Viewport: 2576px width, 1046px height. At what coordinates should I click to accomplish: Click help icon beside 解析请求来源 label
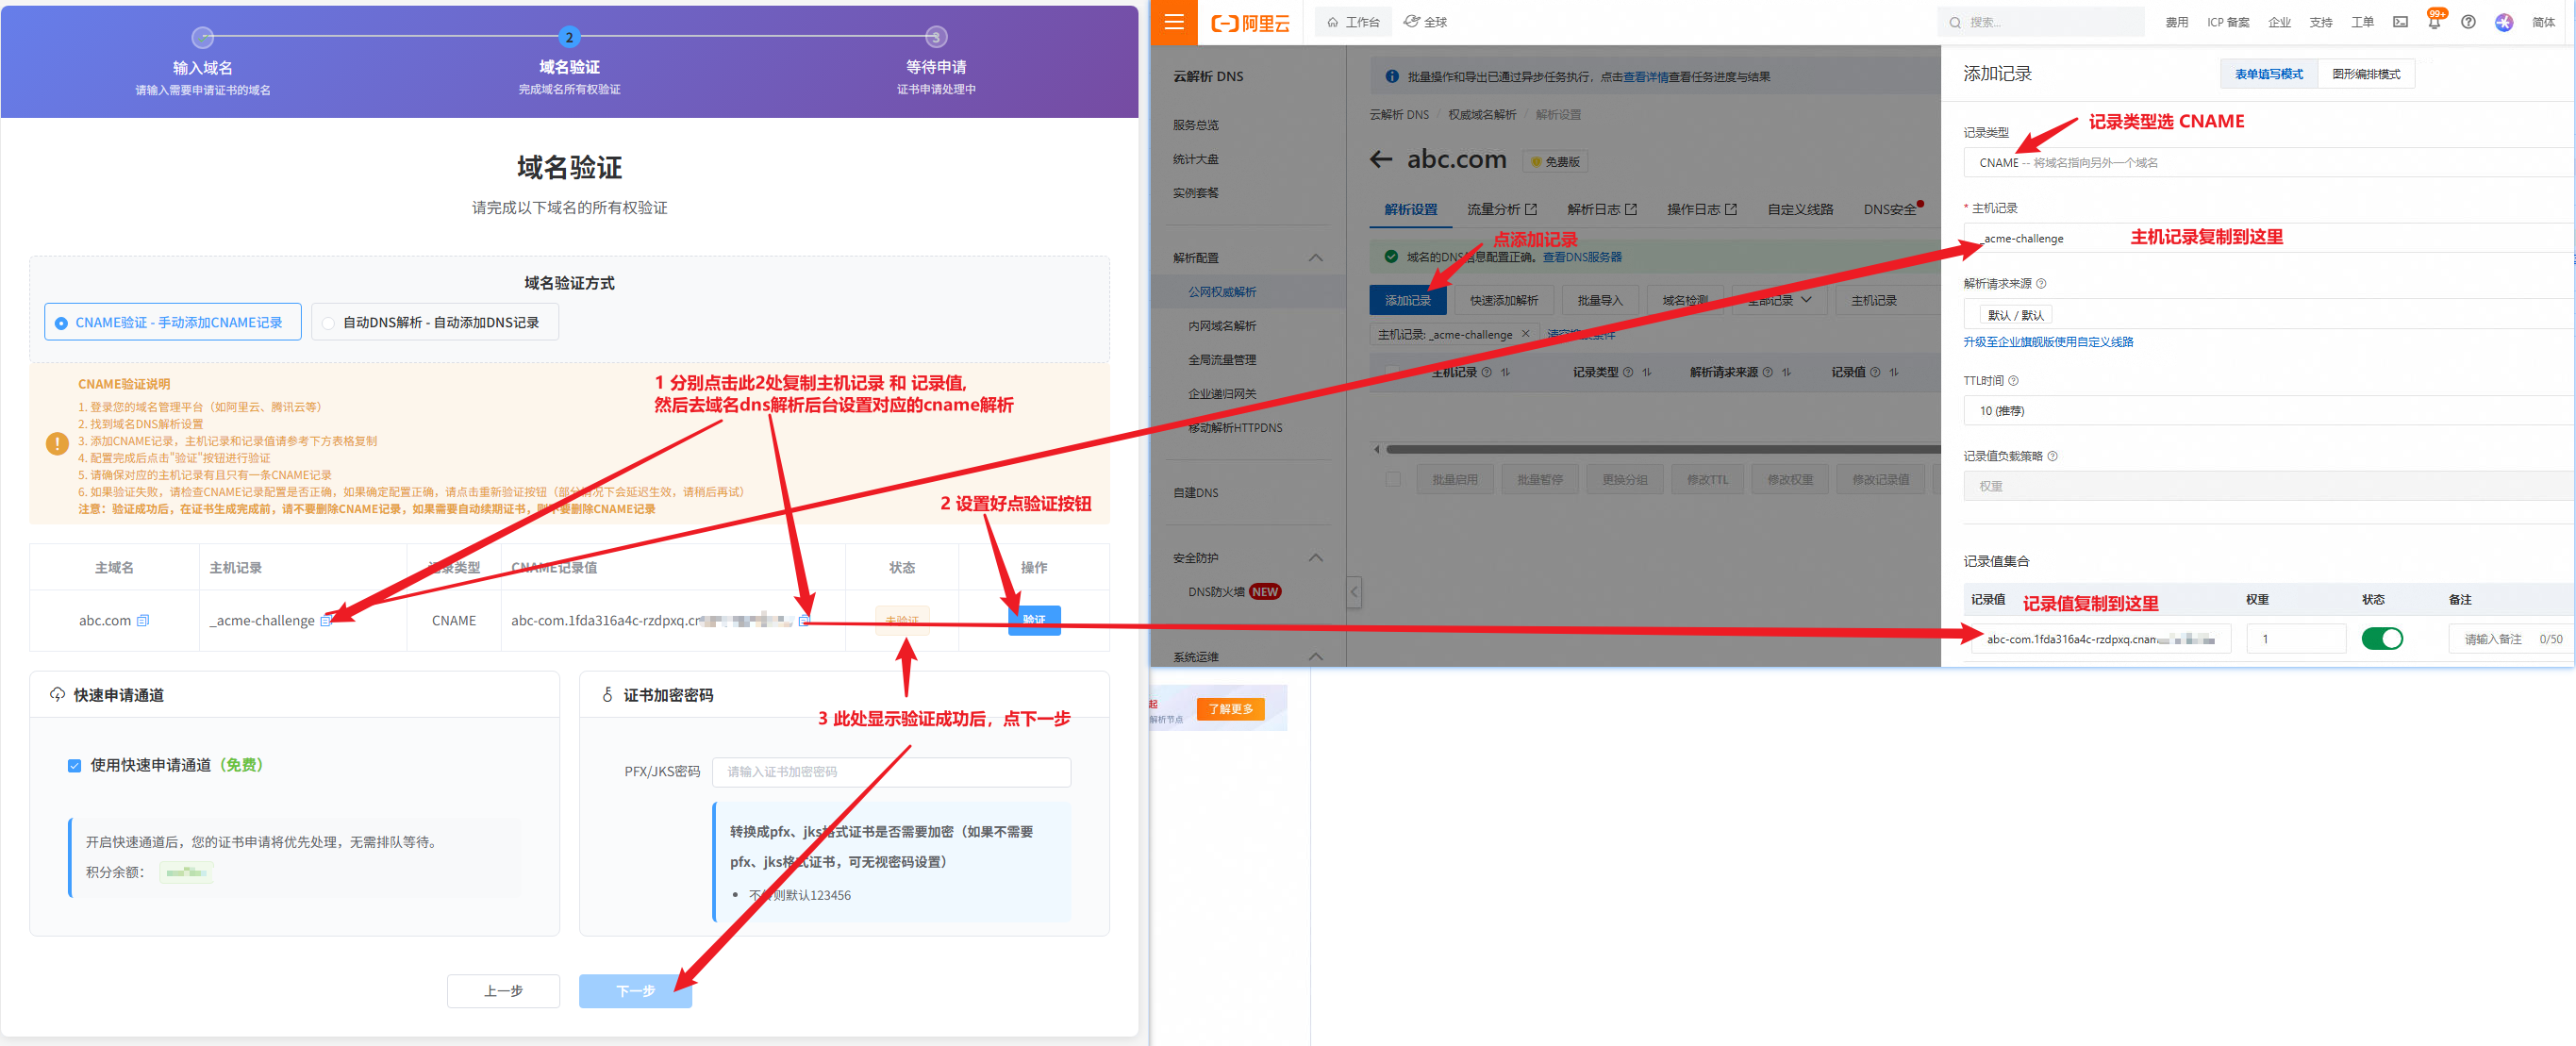(2041, 284)
